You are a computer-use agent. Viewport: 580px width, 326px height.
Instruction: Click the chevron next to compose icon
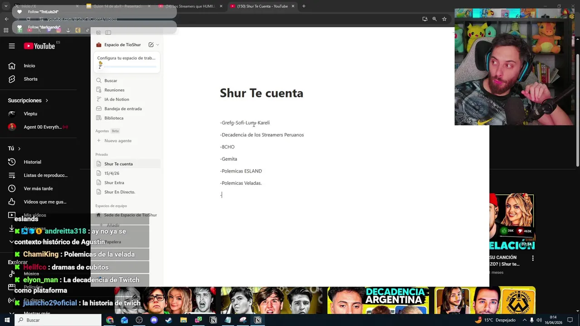[x=158, y=45]
